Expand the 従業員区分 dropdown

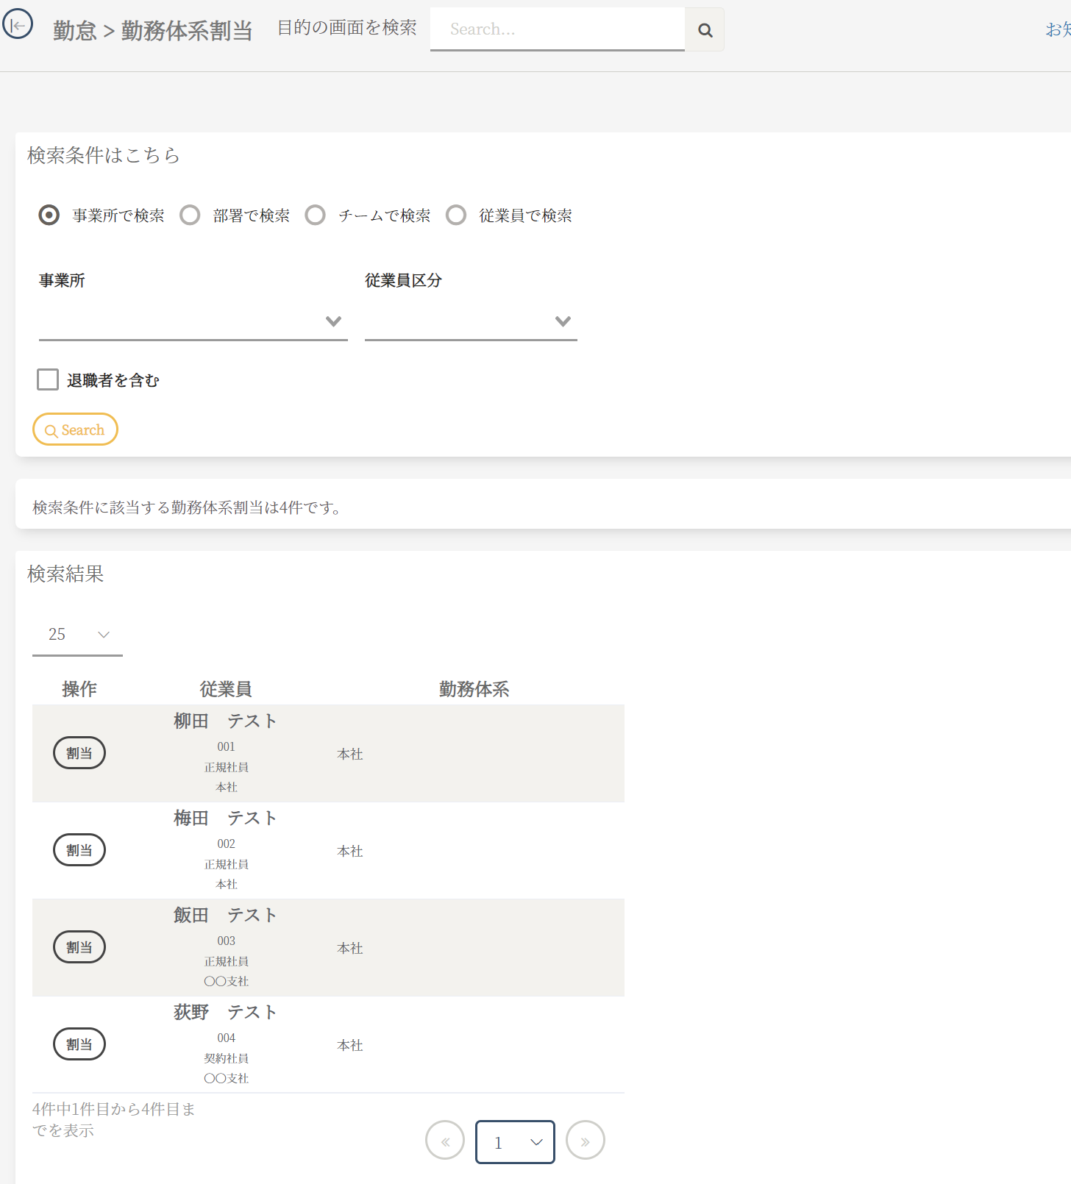click(x=471, y=321)
